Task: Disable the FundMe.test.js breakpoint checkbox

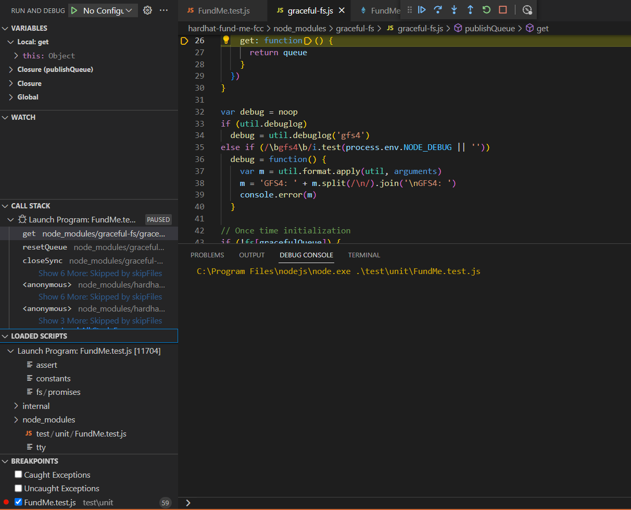Action: point(19,502)
